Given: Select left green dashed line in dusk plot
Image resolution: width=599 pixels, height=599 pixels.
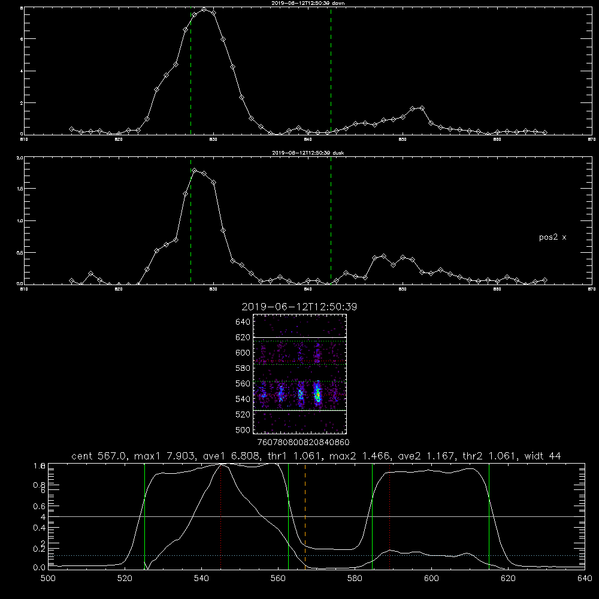Looking at the screenshot, I should (190, 220).
